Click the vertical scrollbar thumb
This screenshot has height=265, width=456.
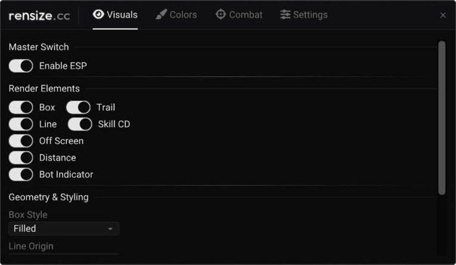click(x=442, y=118)
